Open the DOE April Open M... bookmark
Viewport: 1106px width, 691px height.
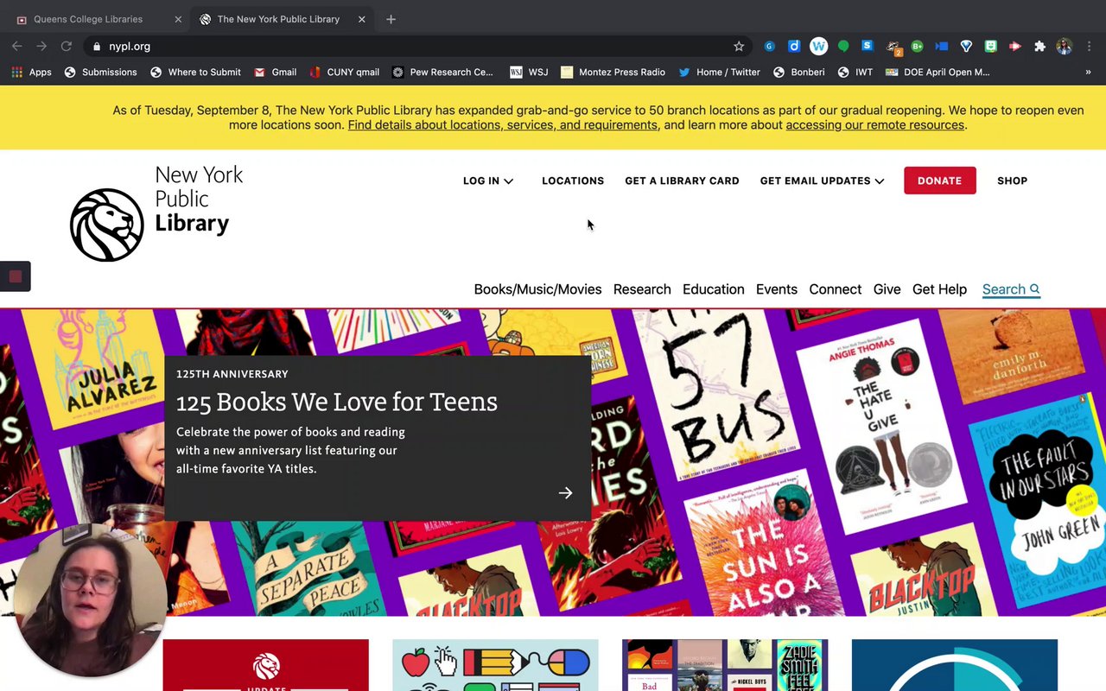pyautogui.click(x=938, y=73)
